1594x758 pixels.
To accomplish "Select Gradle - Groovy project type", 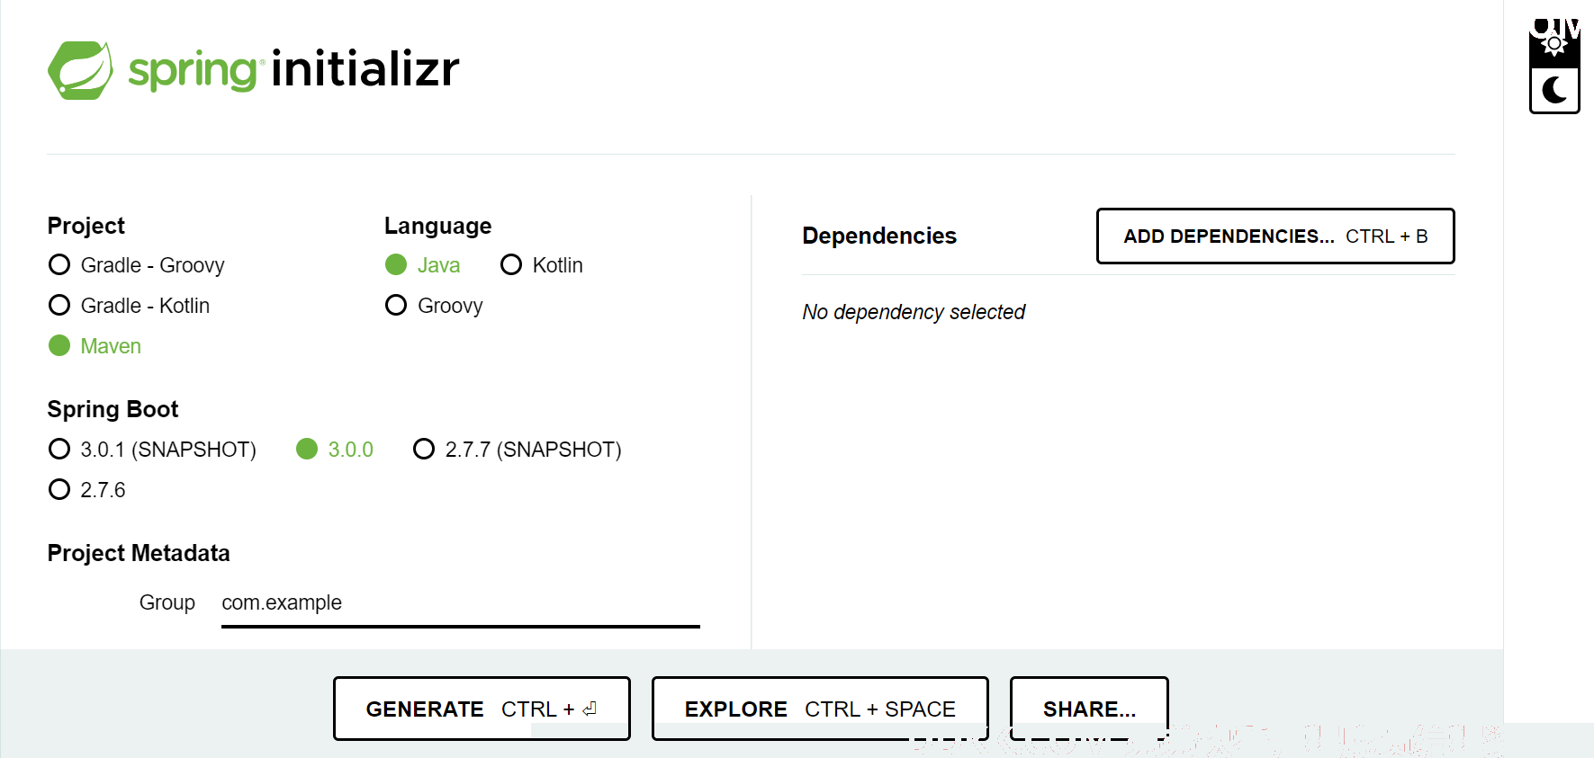I will click(x=136, y=265).
